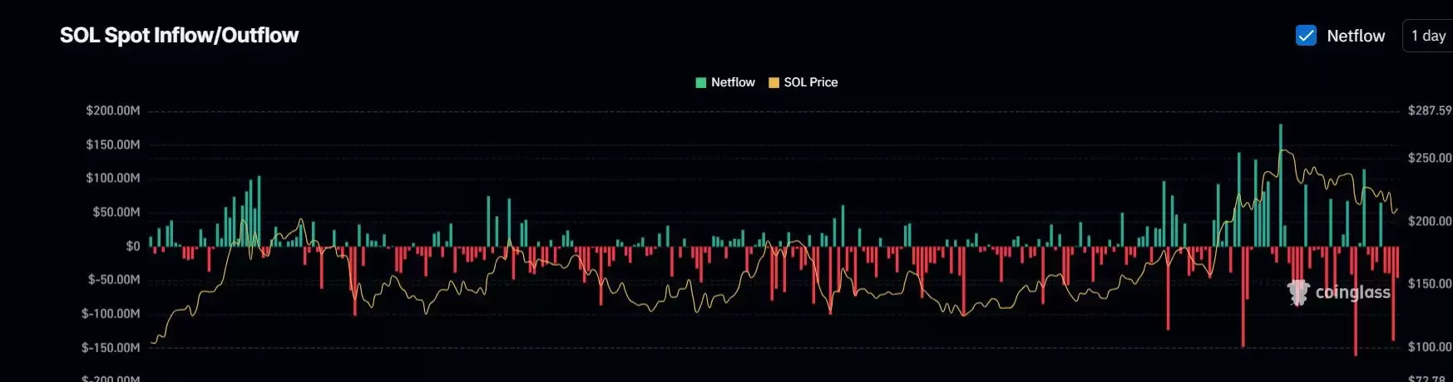Click the SOL Spot Inflow/Outflow title
Viewport: 1453px width, 382px height.
click(x=179, y=35)
